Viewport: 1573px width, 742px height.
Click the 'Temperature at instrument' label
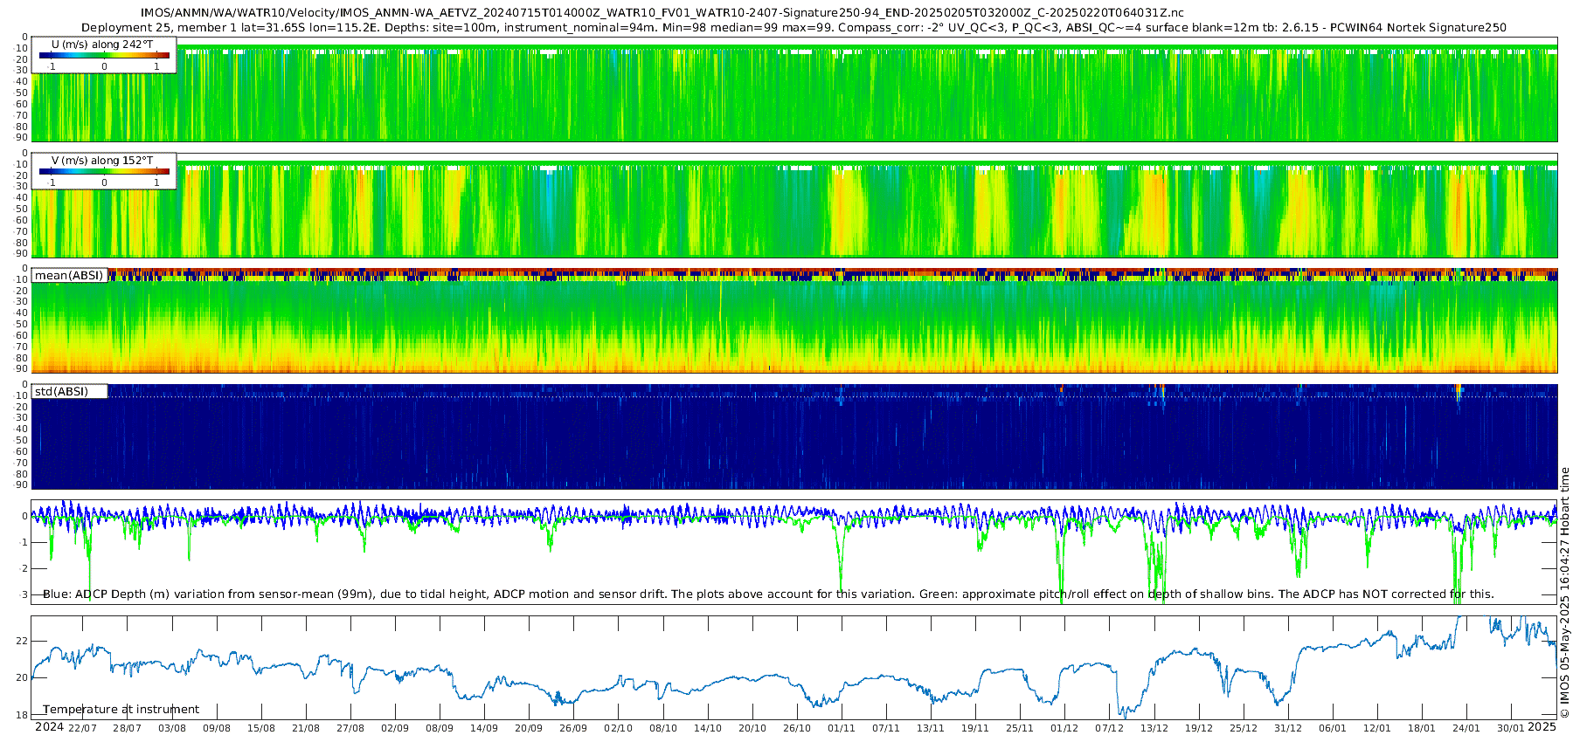(x=121, y=710)
